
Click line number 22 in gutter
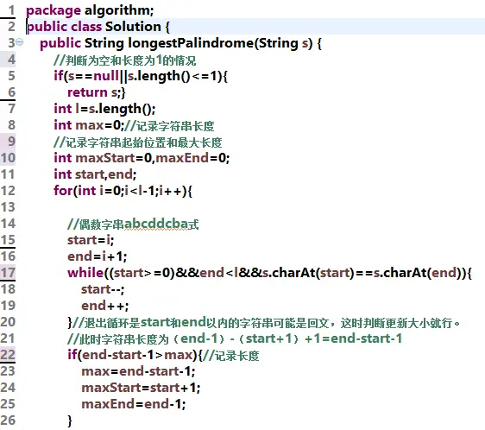[x=8, y=355]
